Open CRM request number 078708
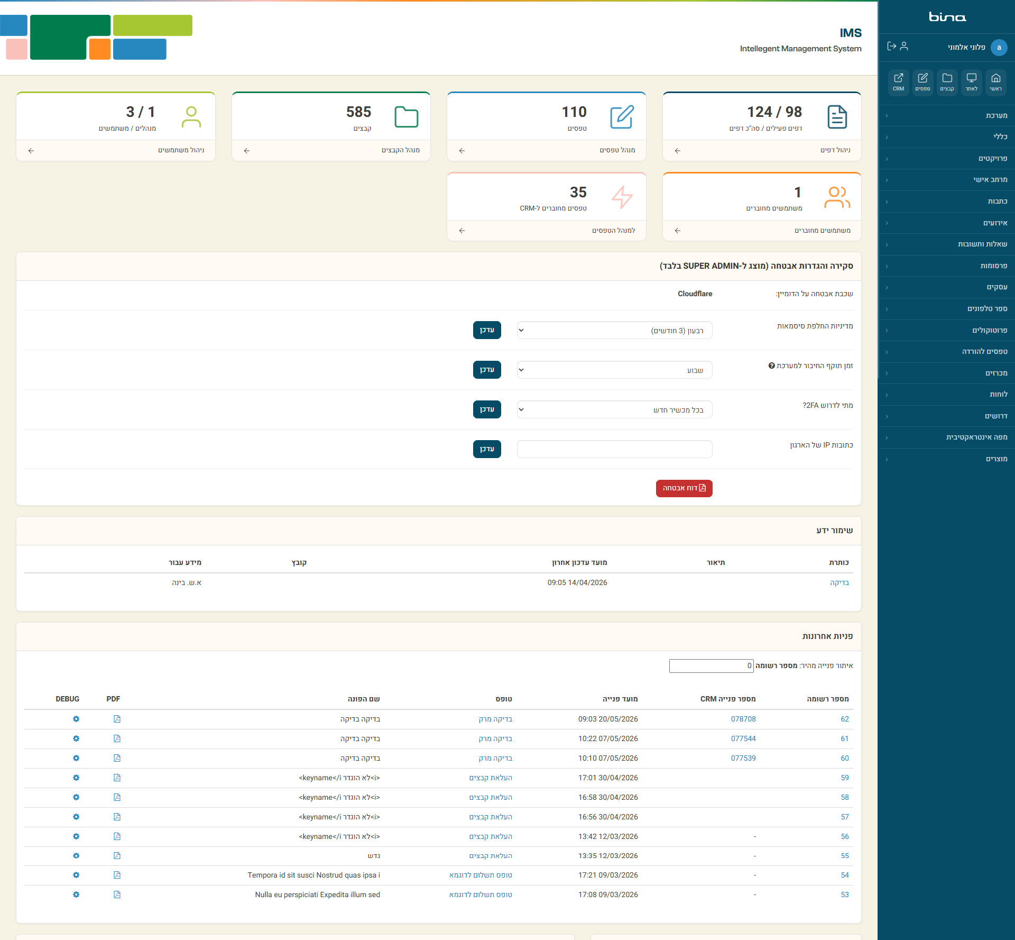 pos(743,719)
